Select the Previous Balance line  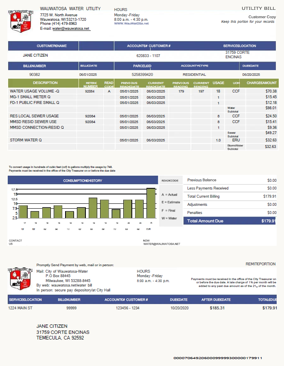(230, 180)
